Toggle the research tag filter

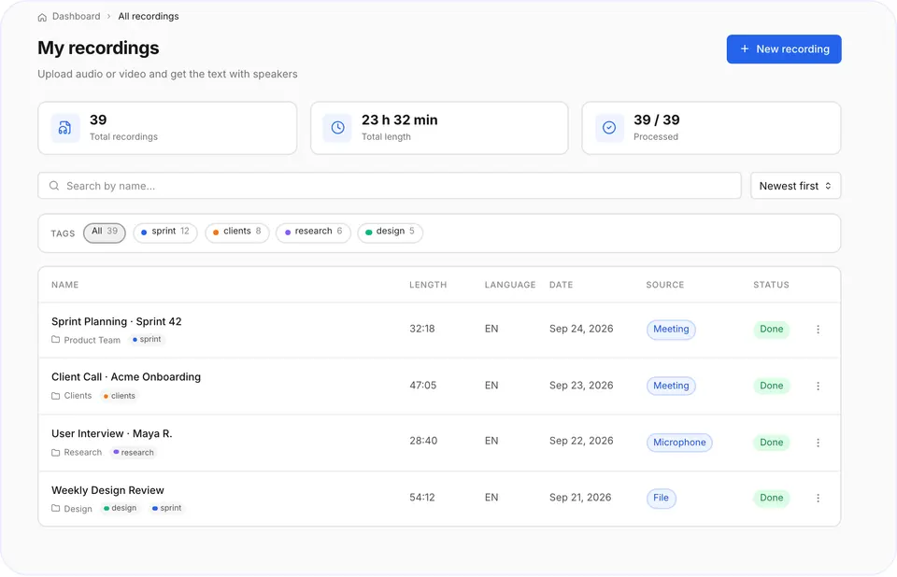[x=314, y=232]
